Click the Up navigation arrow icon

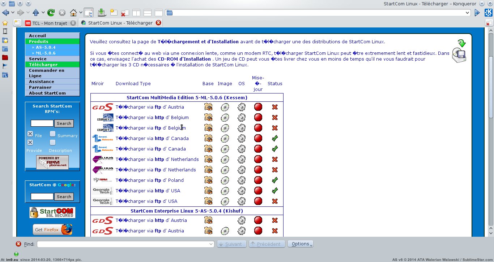(x=36, y=13)
